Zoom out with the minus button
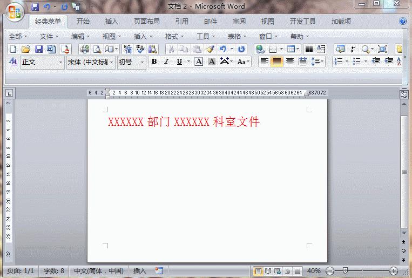412x278 pixels. 330,270
